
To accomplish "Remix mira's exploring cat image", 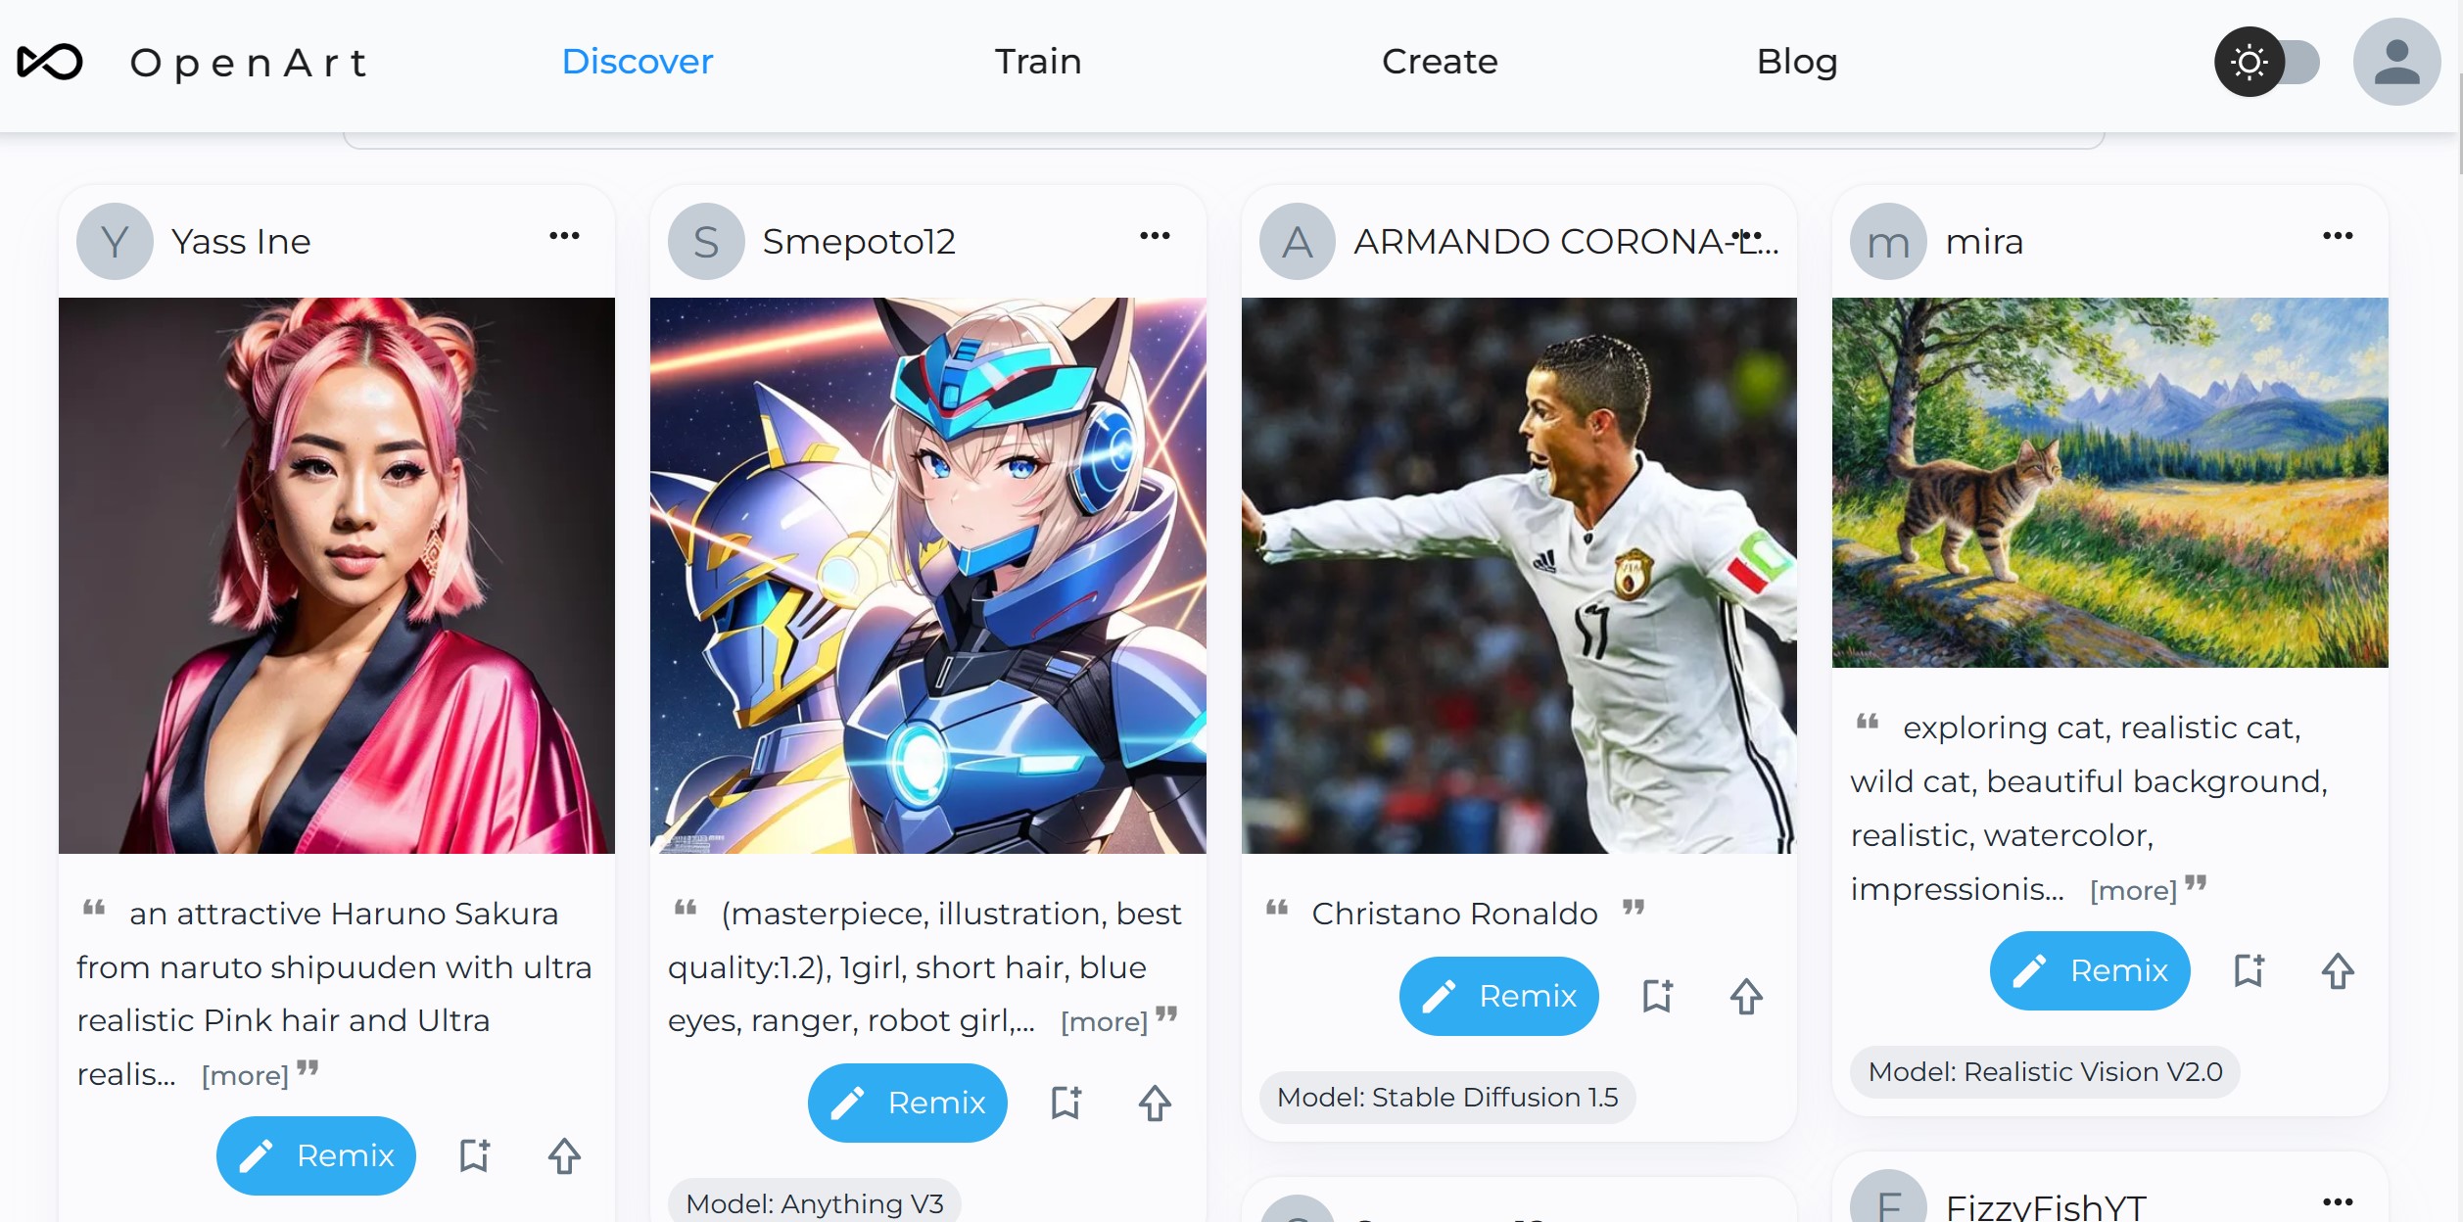I will [2090, 970].
